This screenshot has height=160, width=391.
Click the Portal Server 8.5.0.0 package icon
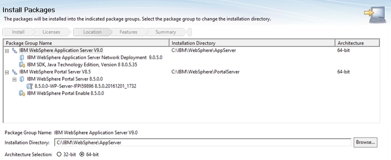22,79
